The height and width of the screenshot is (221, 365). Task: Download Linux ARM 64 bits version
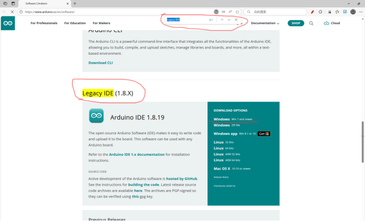tap(226, 160)
